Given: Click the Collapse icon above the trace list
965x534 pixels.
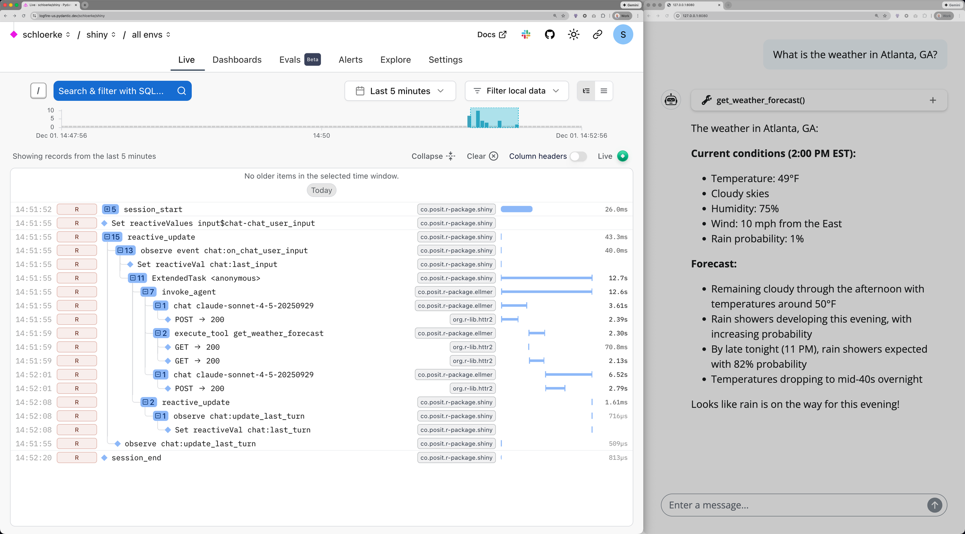Looking at the screenshot, I should point(451,156).
